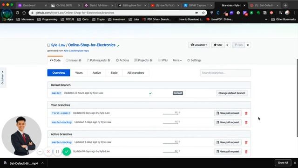New pull request for master-backup in Your branches

click(x=228, y=122)
